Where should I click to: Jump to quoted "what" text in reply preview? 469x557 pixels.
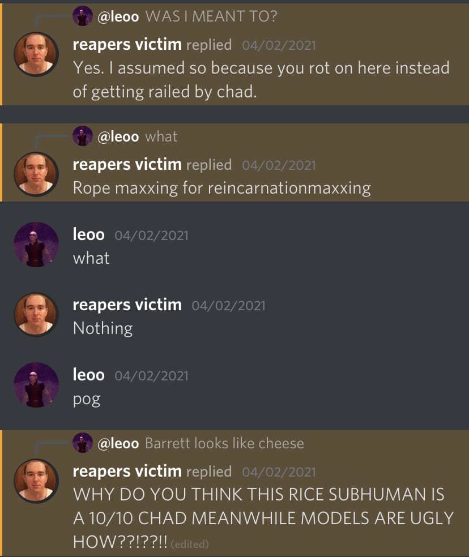[x=161, y=136]
